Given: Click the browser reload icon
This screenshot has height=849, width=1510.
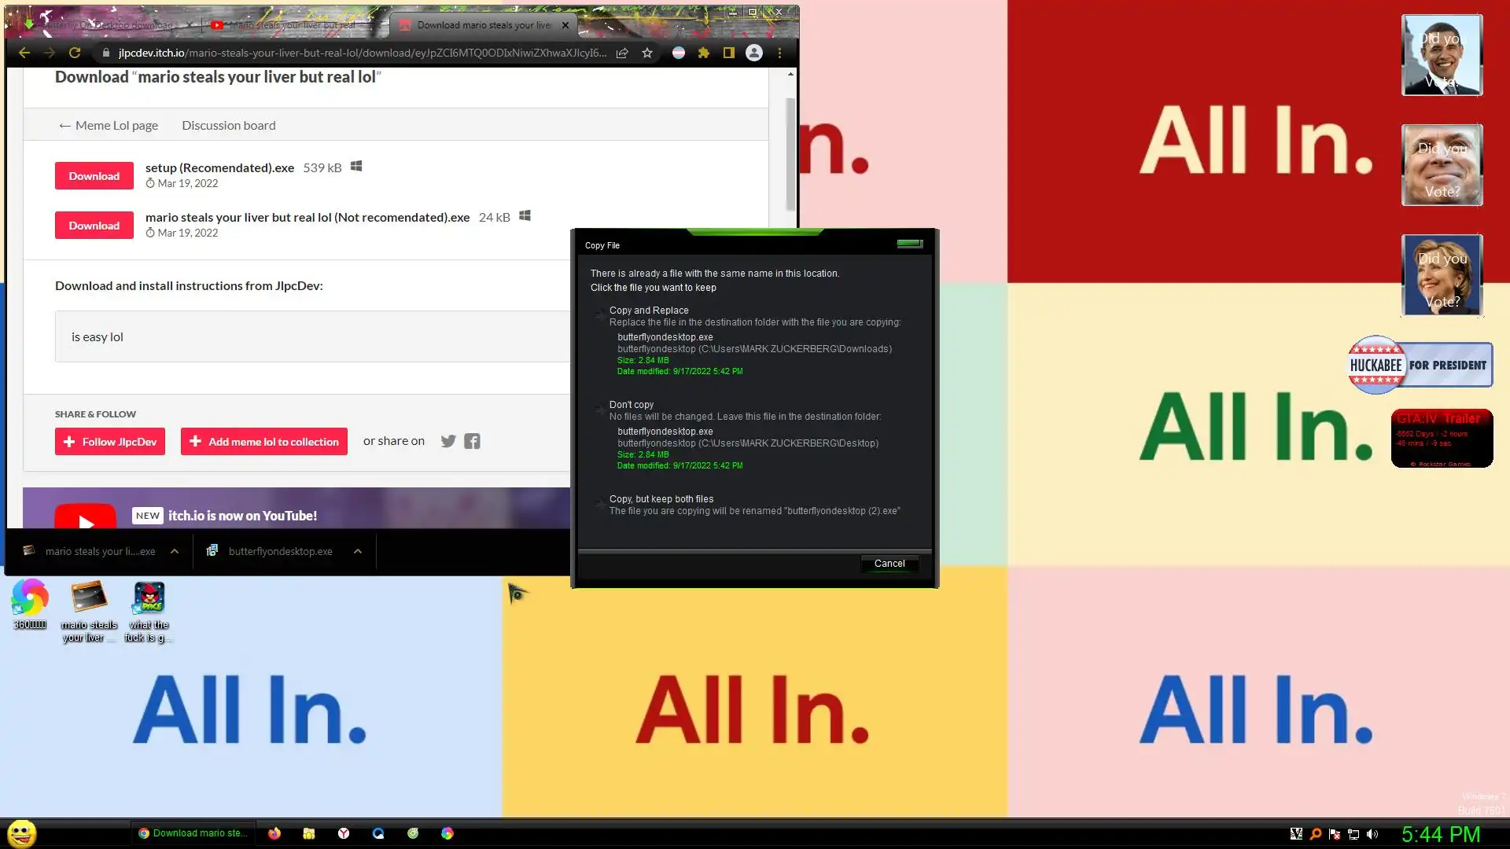Looking at the screenshot, I should tap(75, 53).
